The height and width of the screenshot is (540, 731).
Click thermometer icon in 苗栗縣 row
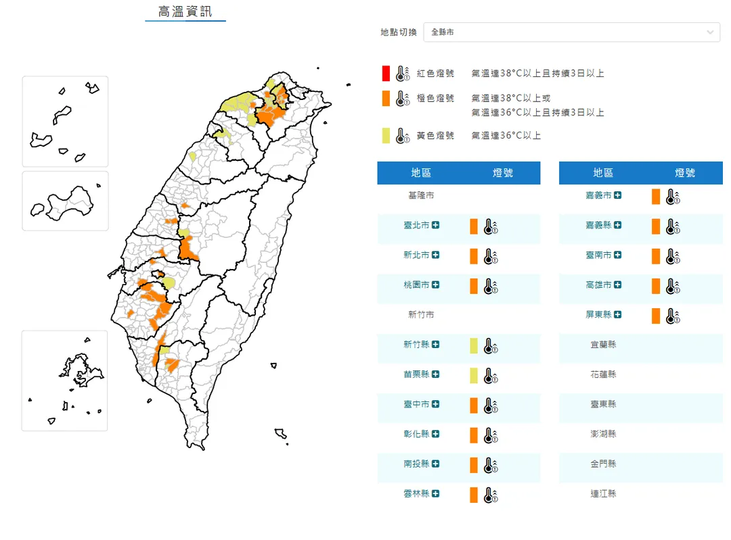(x=491, y=376)
